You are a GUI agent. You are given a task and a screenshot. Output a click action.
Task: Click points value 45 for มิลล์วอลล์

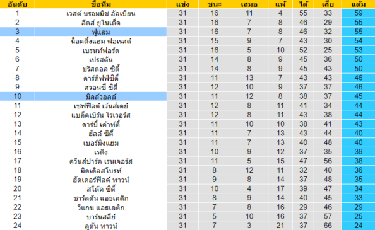click(x=359, y=96)
